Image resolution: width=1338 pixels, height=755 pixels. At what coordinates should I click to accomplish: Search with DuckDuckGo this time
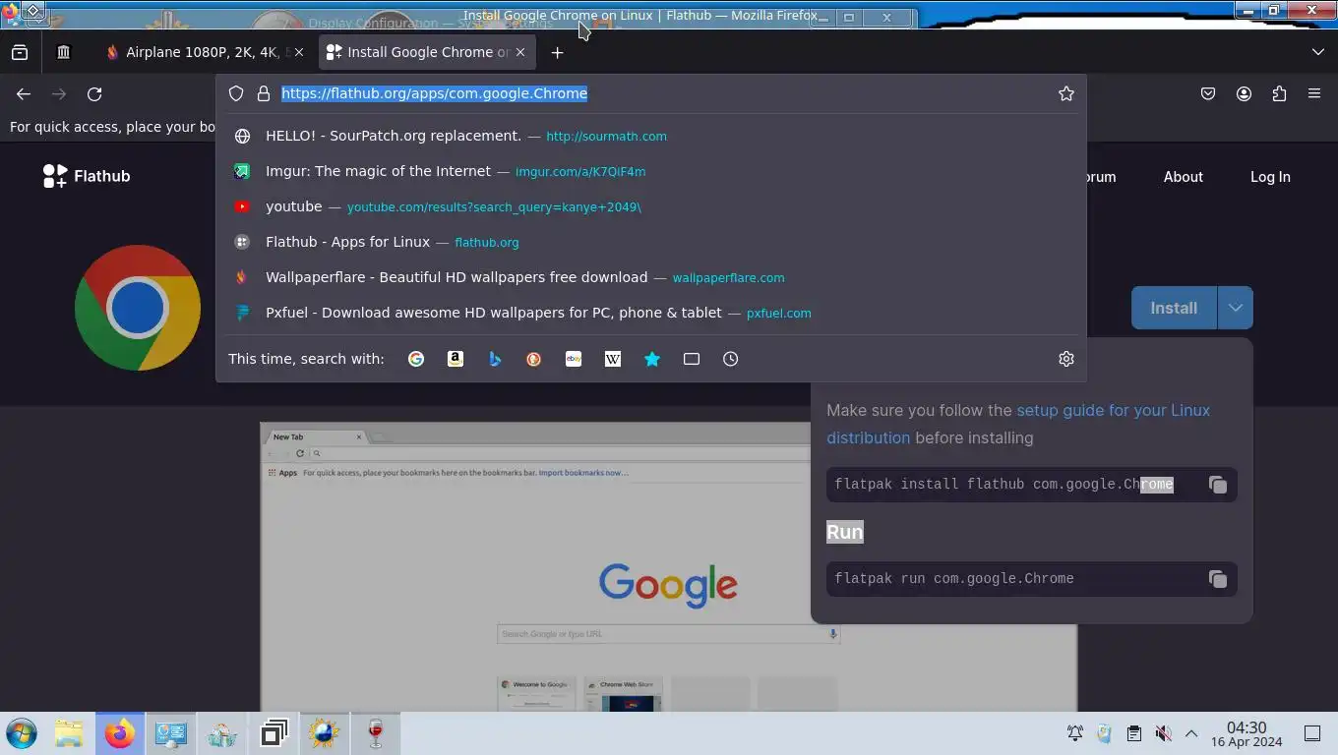(534, 359)
